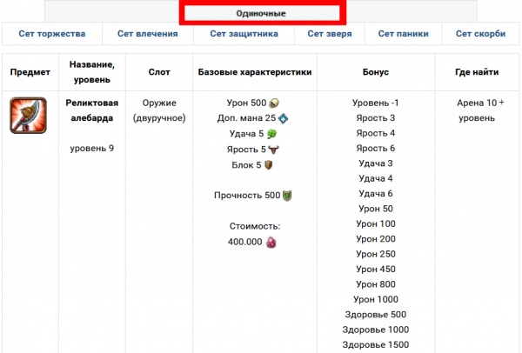Screen dimensions: 522x353
Task: Click the Арена 10+ уровень location text
Action: [x=480, y=110]
